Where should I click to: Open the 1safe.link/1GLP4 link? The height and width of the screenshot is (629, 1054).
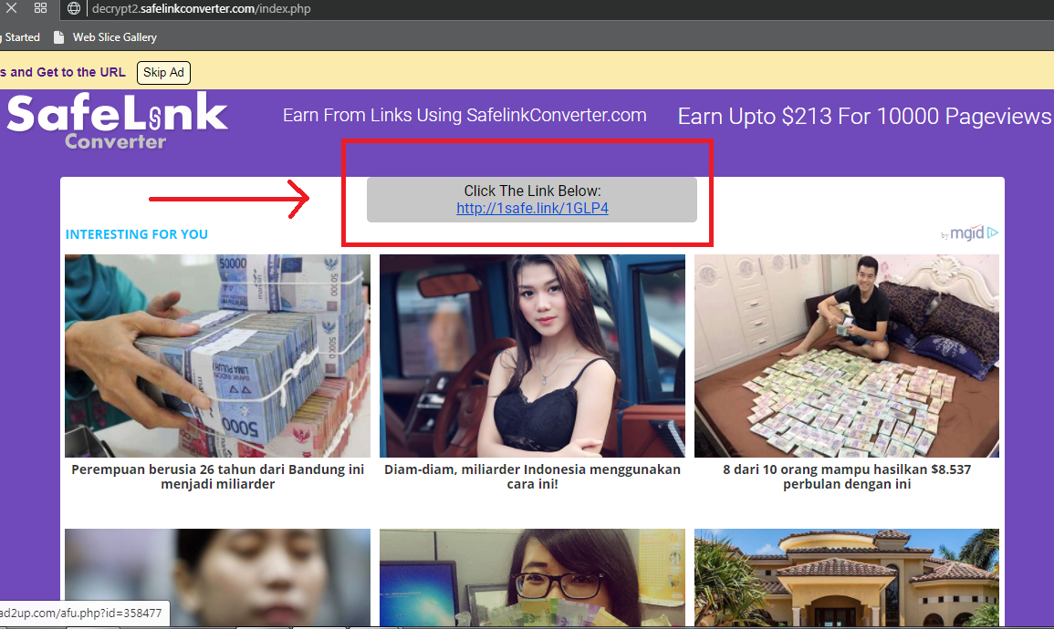pyautogui.click(x=532, y=208)
